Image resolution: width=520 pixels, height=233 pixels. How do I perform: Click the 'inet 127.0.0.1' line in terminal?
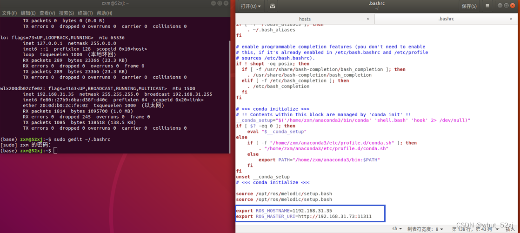click(x=69, y=43)
